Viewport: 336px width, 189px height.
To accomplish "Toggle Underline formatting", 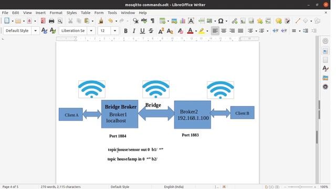I will 142,31.
